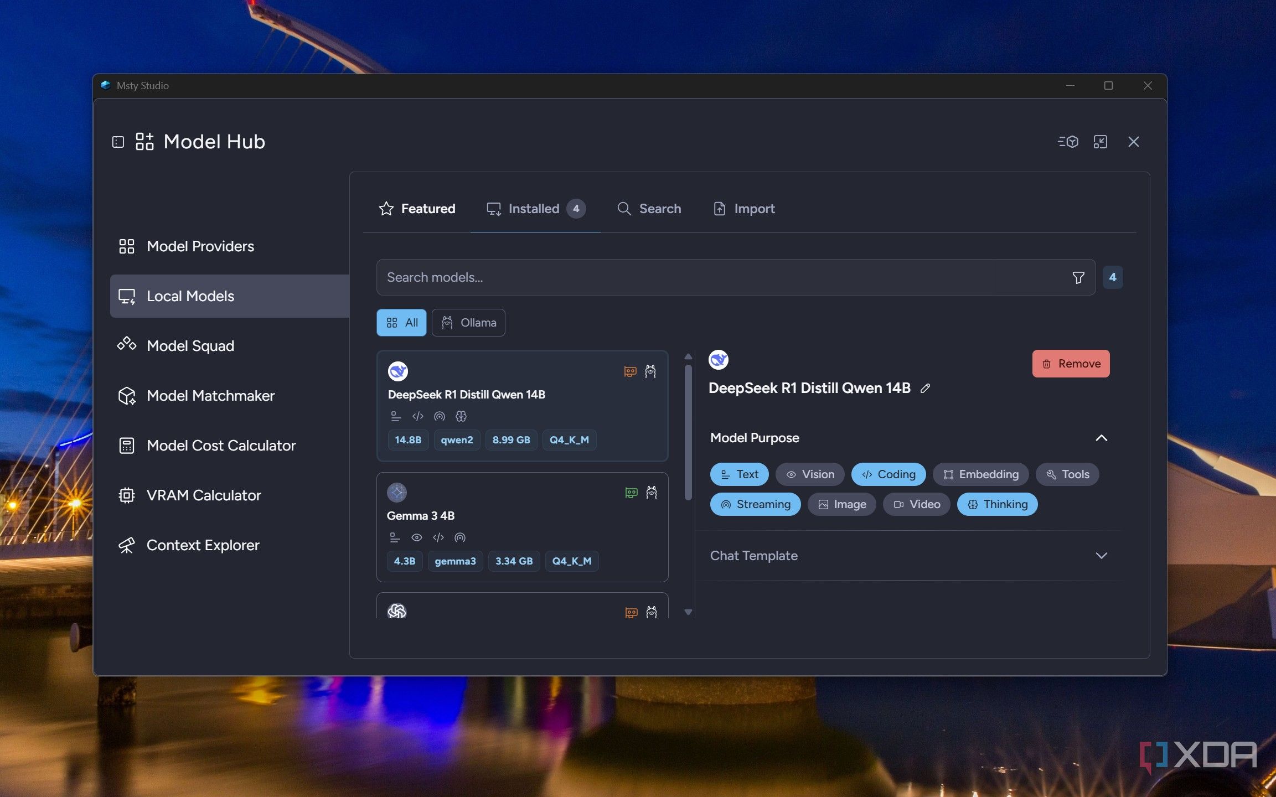Toggle the Thinking purpose chip
The image size is (1276, 797).
tap(998, 504)
